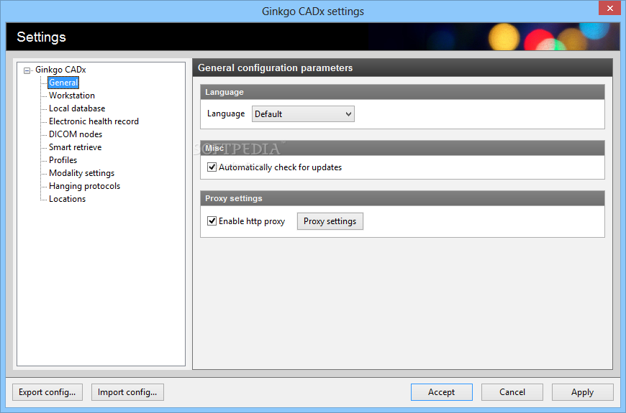The width and height of the screenshot is (626, 413).
Task: Click Import config... button
Action: click(127, 392)
